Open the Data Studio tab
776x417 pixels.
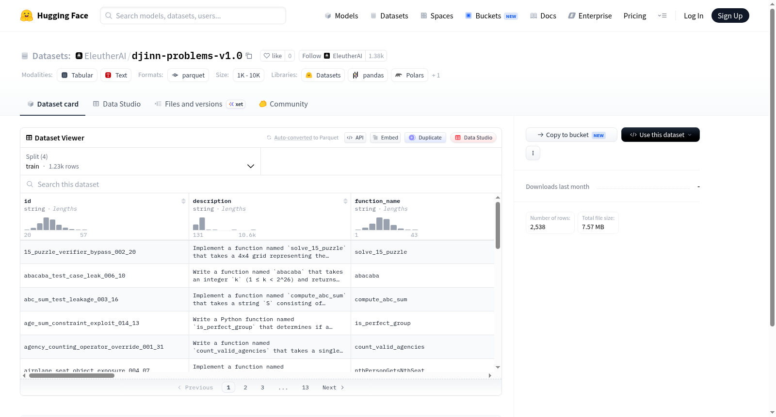click(x=117, y=104)
